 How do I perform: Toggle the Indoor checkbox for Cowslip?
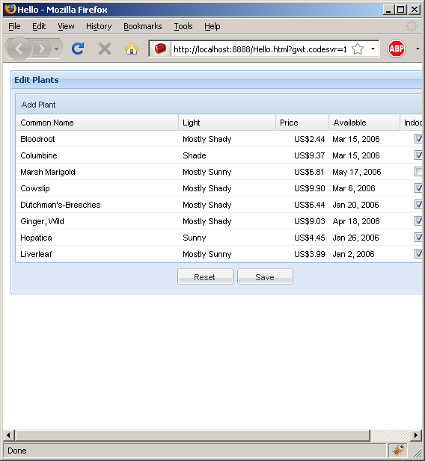point(418,188)
